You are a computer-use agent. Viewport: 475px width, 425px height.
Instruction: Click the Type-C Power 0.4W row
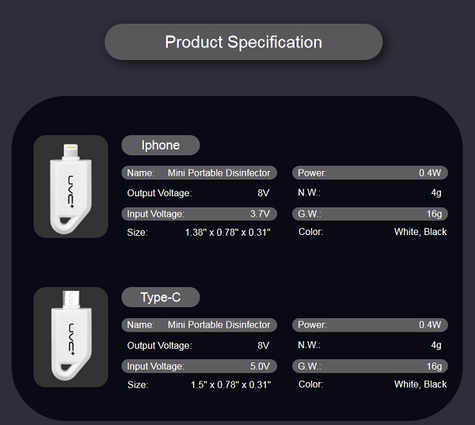coord(370,324)
